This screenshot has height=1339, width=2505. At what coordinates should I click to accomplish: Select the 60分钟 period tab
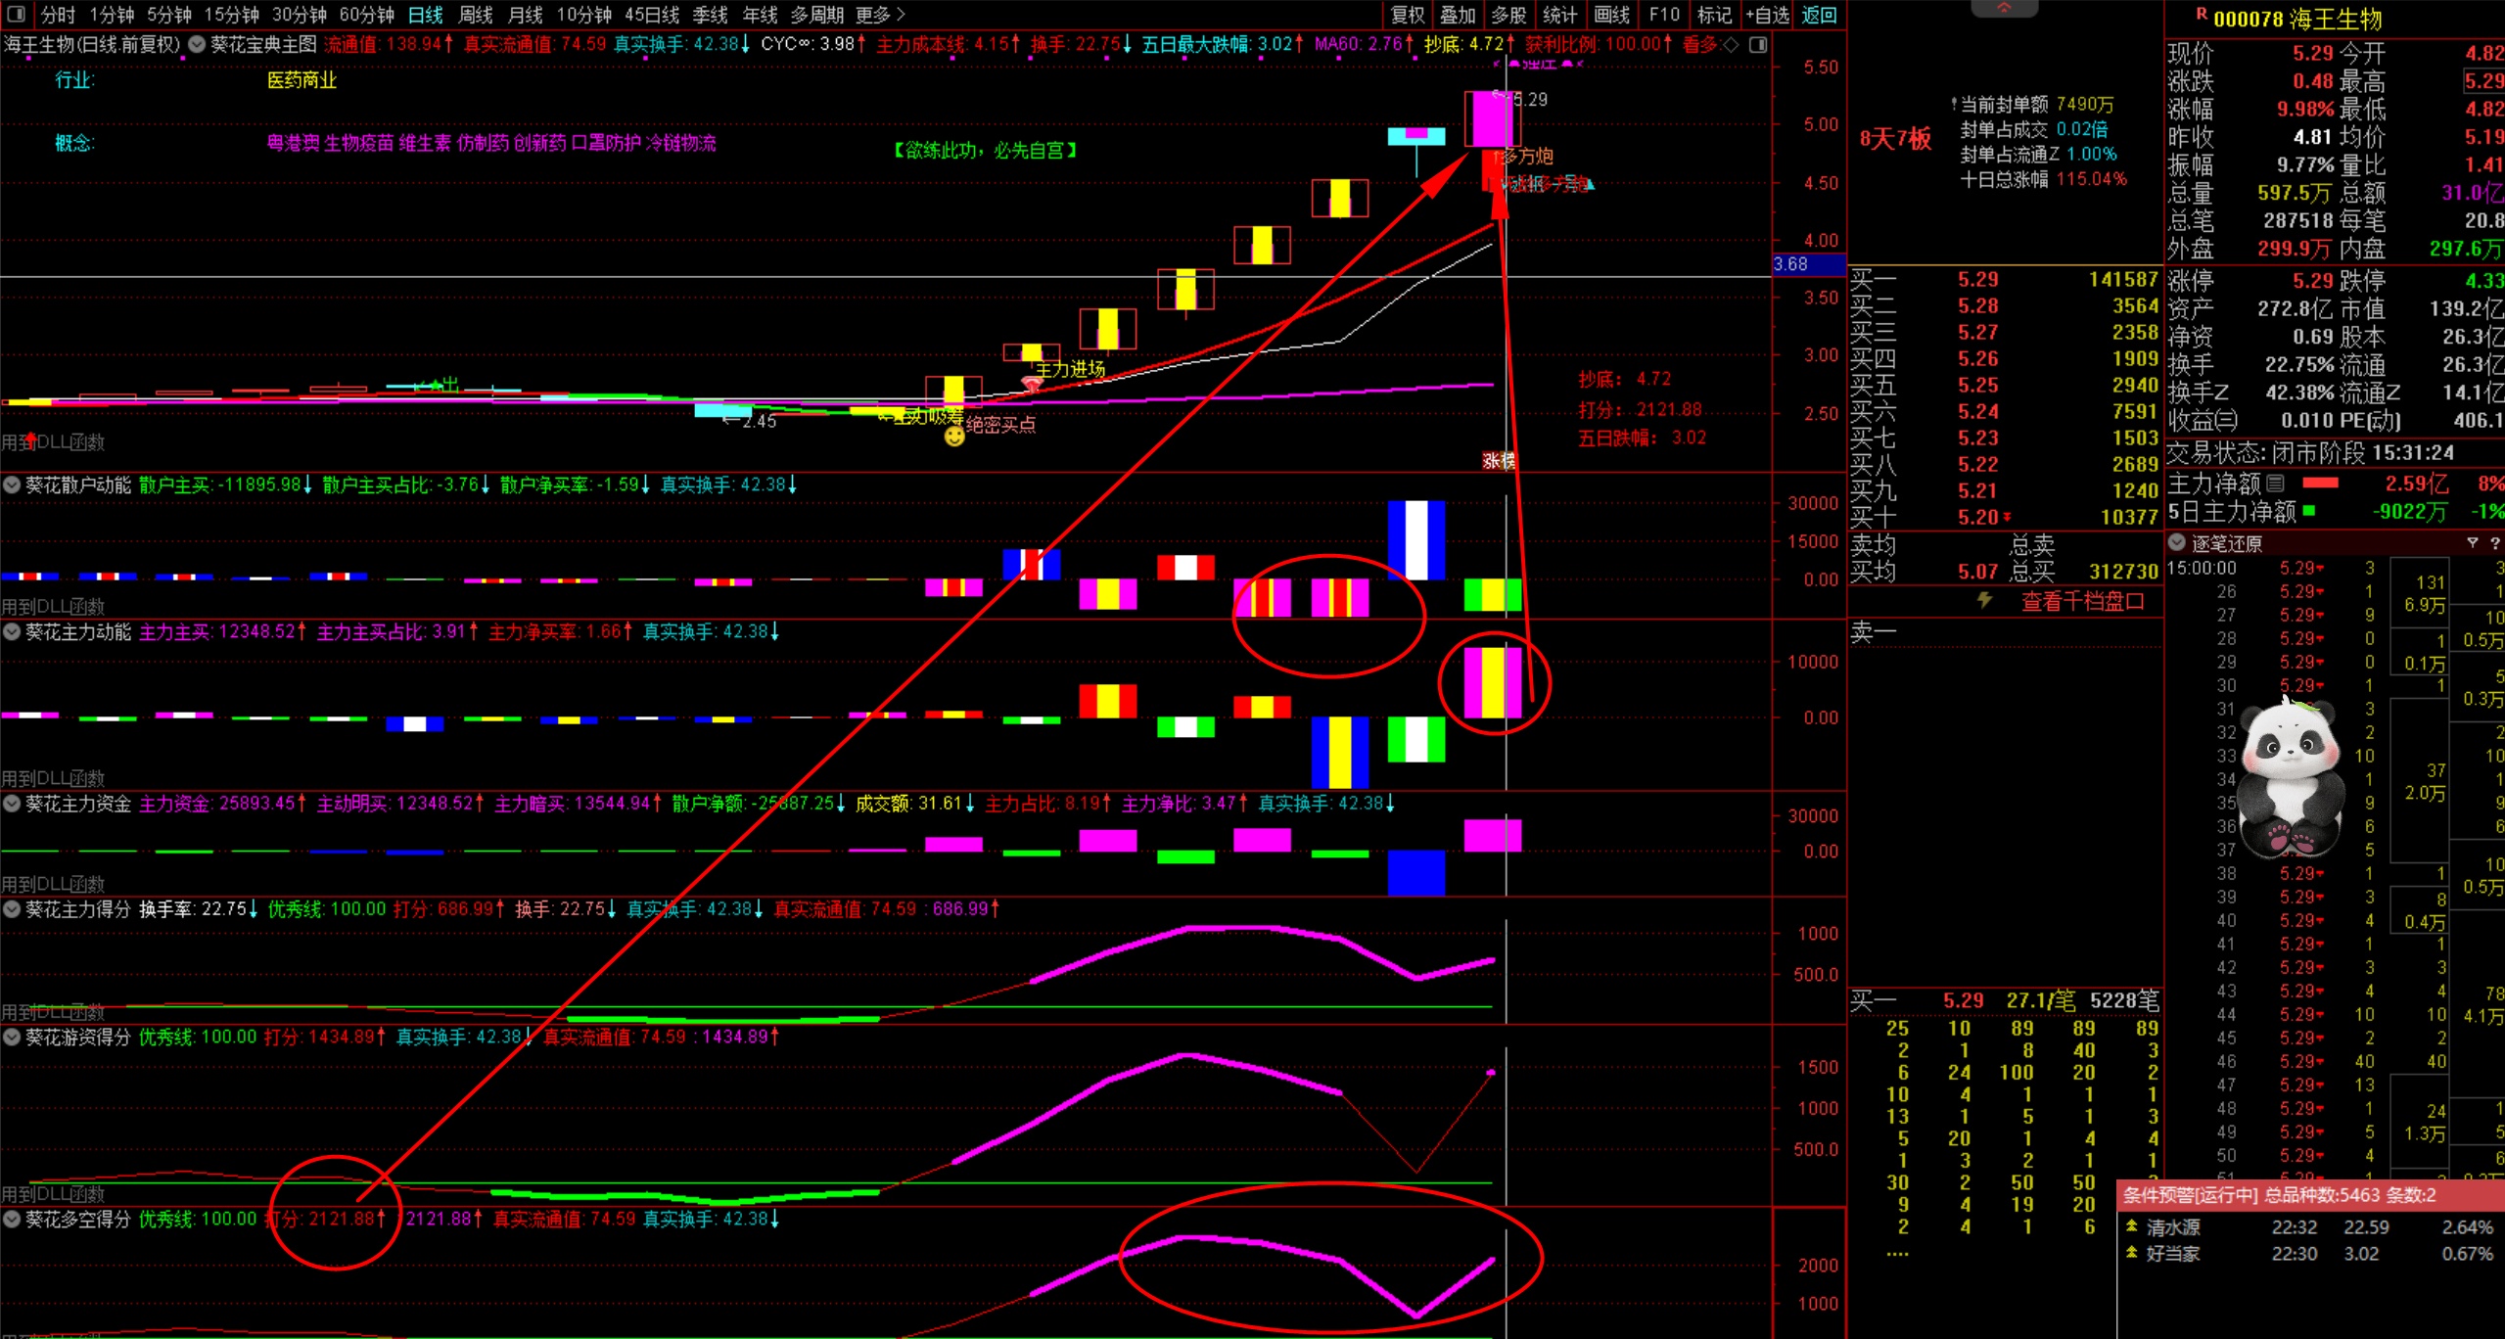click(x=366, y=15)
